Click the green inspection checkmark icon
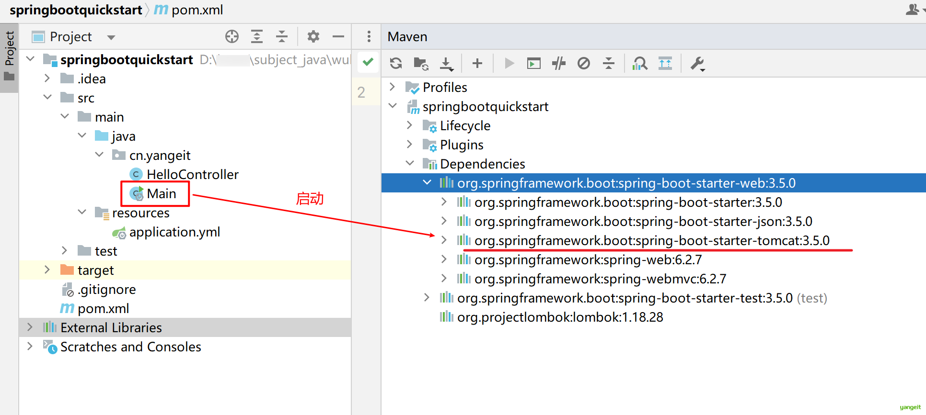Screen dimensions: 926x415 (368, 62)
